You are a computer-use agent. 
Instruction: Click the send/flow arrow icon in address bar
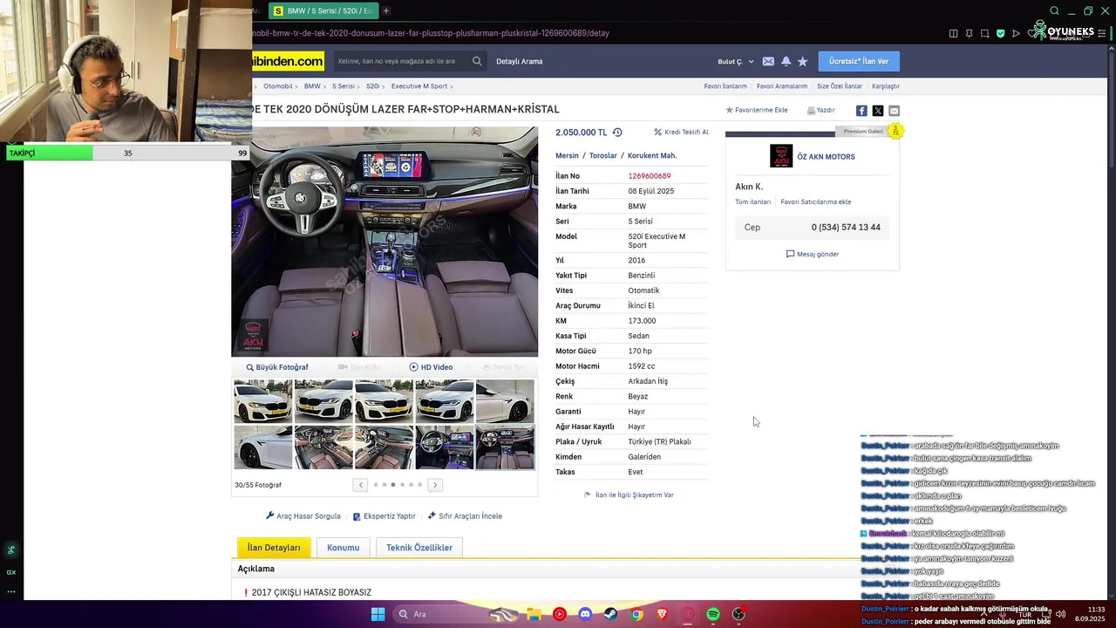click(x=1016, y=33)
